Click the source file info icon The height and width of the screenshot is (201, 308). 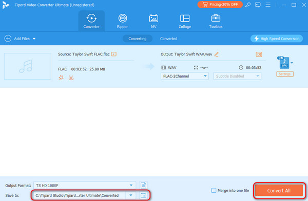[114, 54]
